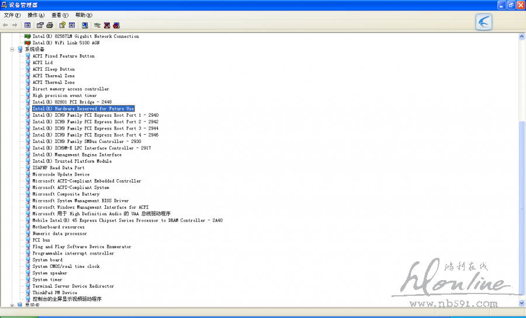Click the device icon beside Numeric data processor
Image resolution: width=526 pixels, height=318 pixels.
[x=28, y=233]
